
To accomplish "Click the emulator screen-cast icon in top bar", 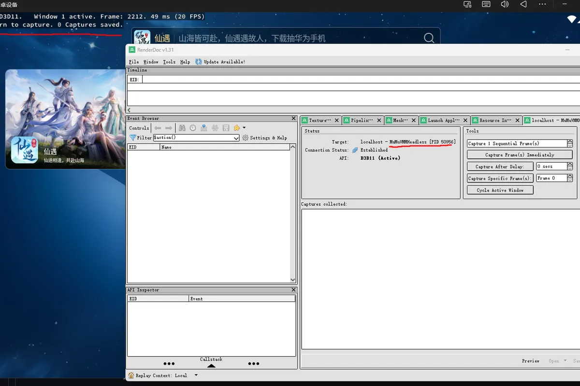I will click(467, 4).
